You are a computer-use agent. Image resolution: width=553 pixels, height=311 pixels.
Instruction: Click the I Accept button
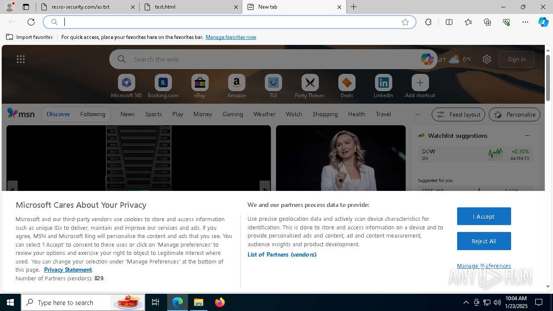coord(484,216)
